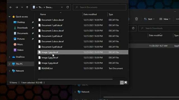Switch to large thumbnails view layout

click(126, 82)
